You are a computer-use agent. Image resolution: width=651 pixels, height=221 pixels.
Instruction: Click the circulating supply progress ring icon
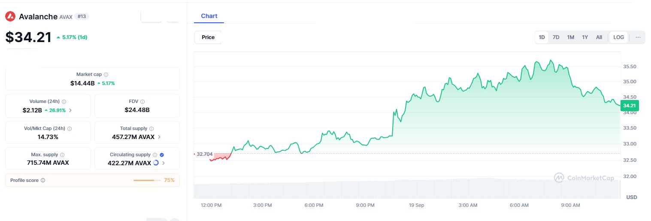[x=156, y=163]
